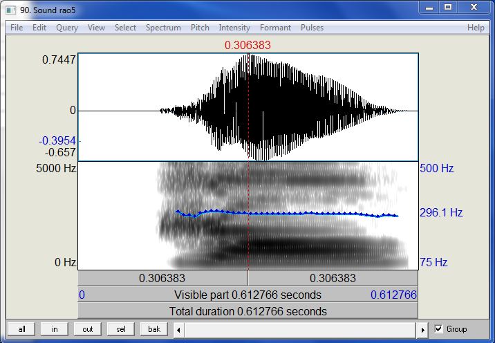Click the 296.1 Hz pitch value
The width and height of the screenshot is (495, 343).
(441, 212)
